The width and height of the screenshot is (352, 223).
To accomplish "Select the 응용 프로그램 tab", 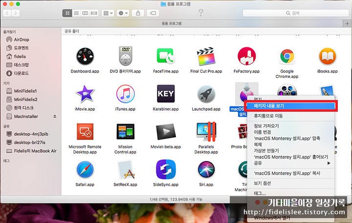I will 172,23.
